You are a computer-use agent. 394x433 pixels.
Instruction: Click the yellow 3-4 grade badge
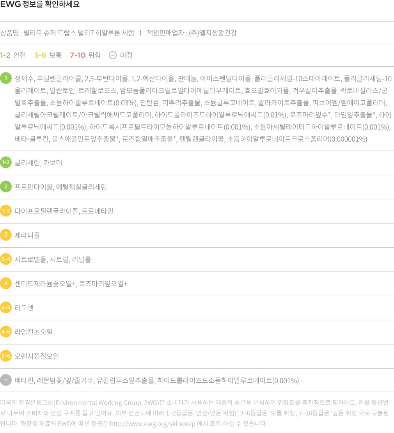tap(6, 259)
